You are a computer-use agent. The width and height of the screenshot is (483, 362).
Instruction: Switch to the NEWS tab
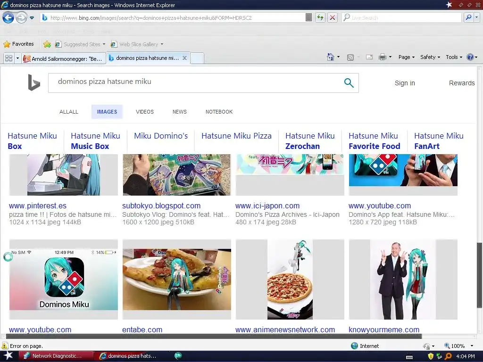tap(180, 112)
